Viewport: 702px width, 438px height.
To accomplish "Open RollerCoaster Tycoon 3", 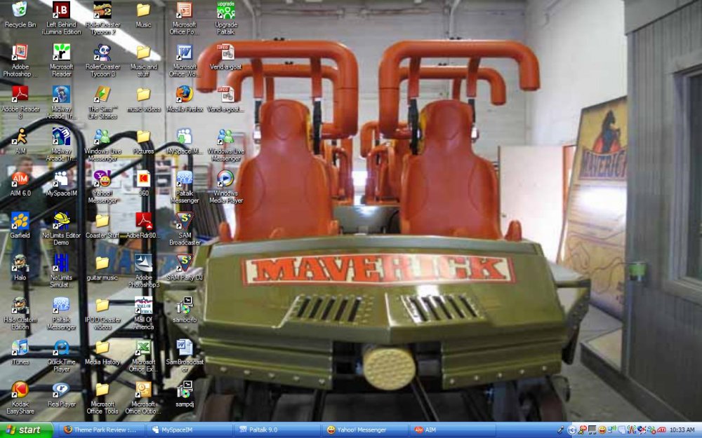I will (102, 58).
